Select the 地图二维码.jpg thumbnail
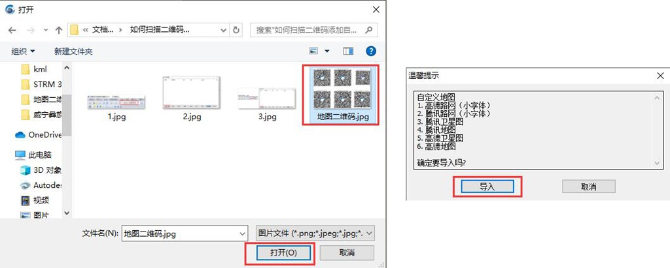Image resolution: width=670 pixels, height=268 pixels. pyautogui.click(x=342, y=94)
